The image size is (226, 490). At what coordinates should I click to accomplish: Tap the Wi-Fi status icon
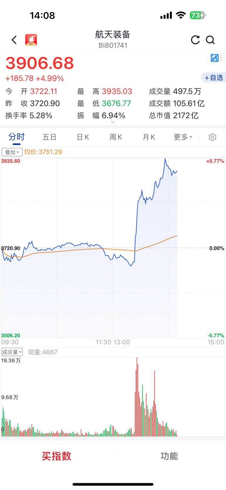pyautogui.click(x=181, y=15)
